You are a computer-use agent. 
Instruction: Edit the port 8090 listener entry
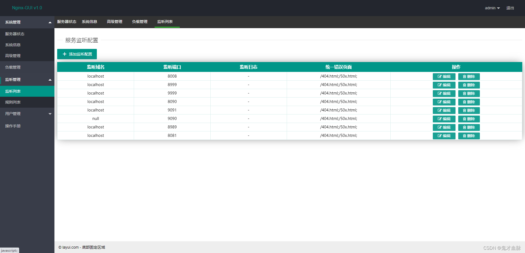point(444,102)
